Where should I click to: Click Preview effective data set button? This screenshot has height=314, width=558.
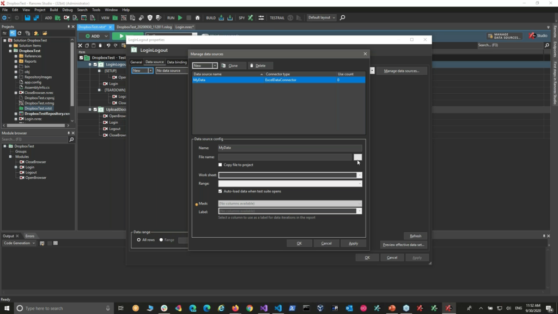(403, 245)
